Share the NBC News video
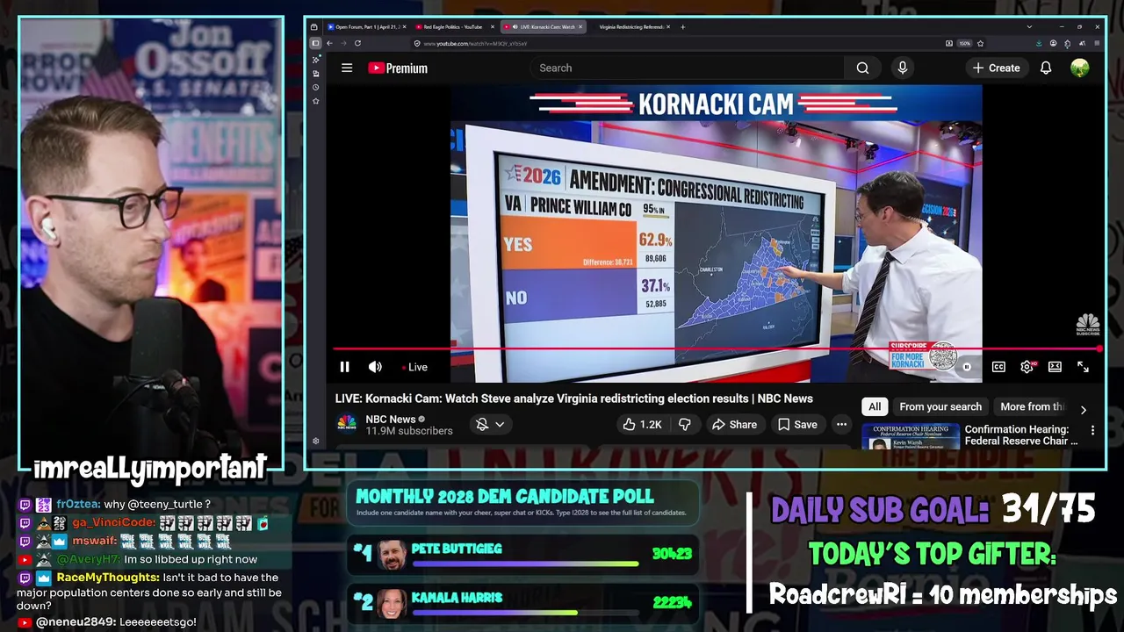 click(734, 424)
